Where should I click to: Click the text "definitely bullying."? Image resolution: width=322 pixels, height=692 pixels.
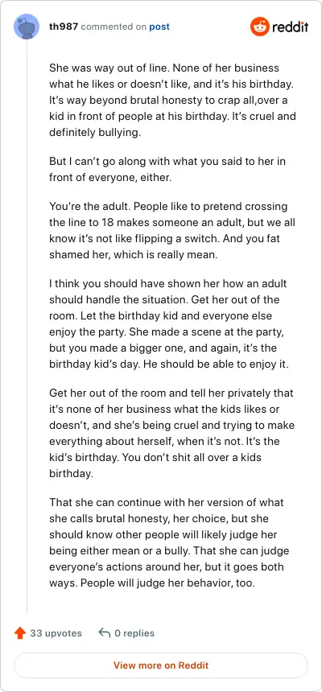click(x=95, y=133)
